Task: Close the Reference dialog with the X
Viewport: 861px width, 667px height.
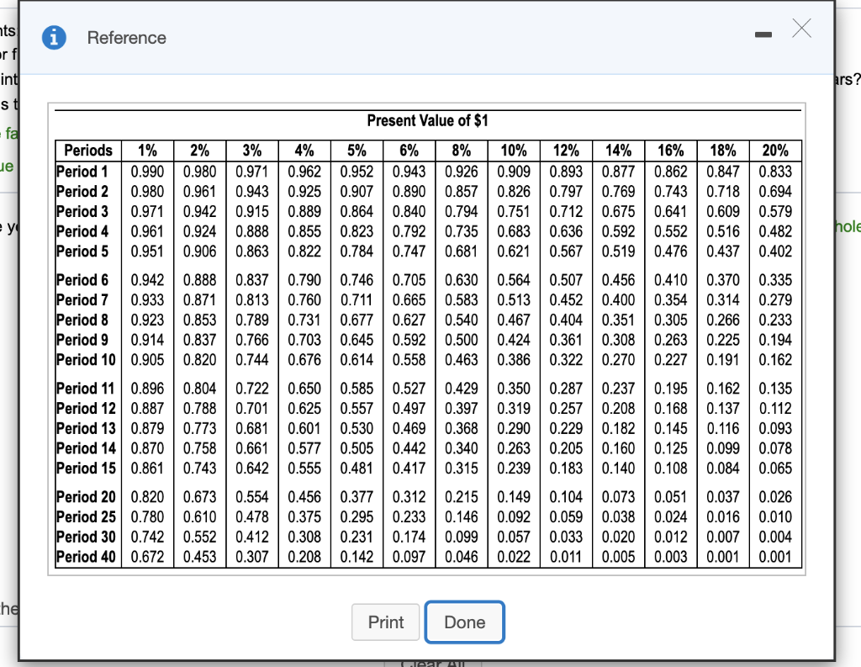Action: pos(801,28)
